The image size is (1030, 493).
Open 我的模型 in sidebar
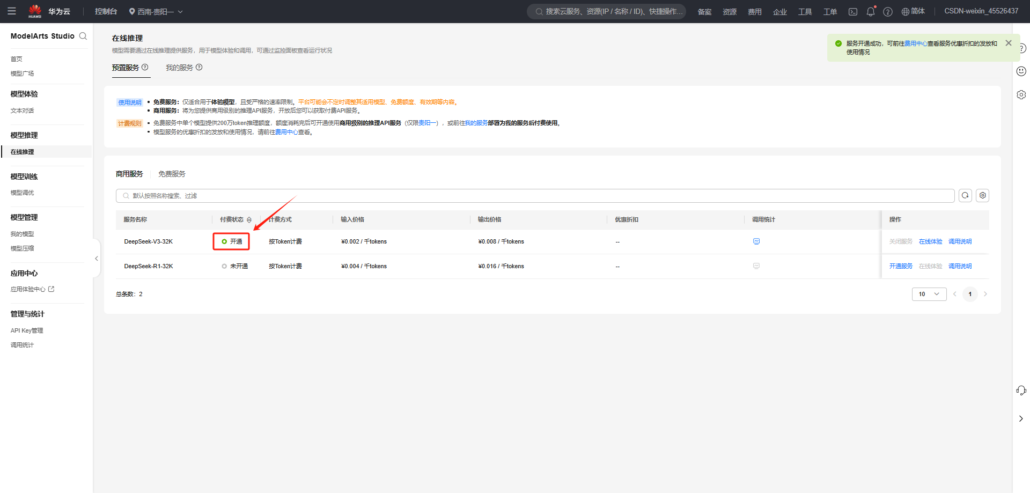coord(23,234)
